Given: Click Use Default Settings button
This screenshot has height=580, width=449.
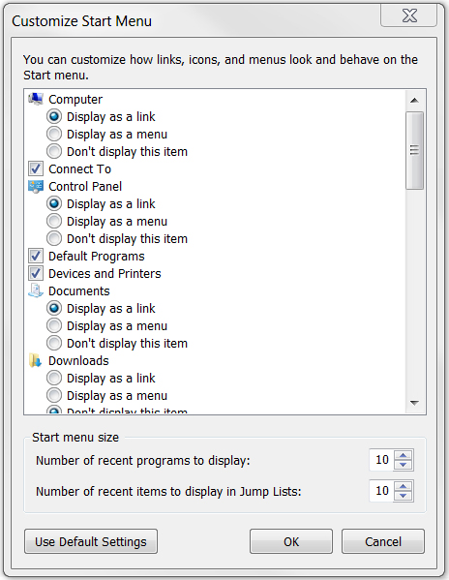Looking at the screenshot, I should pyautogui.click(x=91, y=541).
